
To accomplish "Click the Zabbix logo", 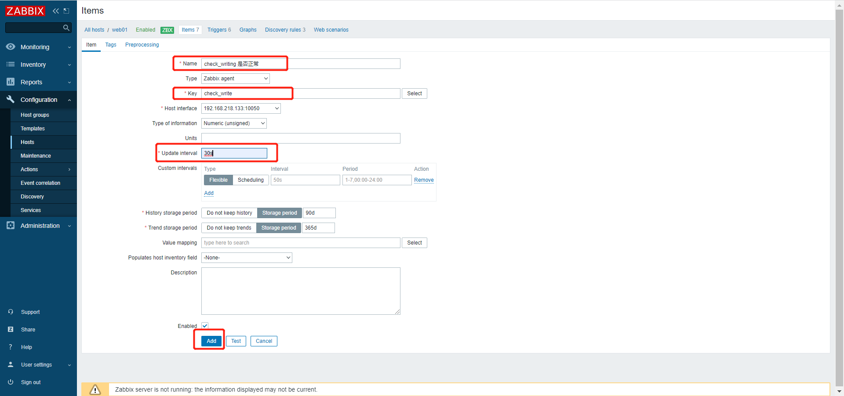I will coord(25,11).
